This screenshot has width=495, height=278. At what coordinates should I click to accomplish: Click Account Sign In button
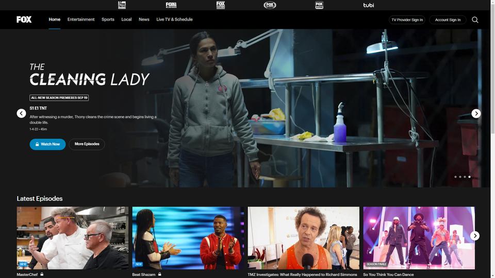(x=448, y=20)
